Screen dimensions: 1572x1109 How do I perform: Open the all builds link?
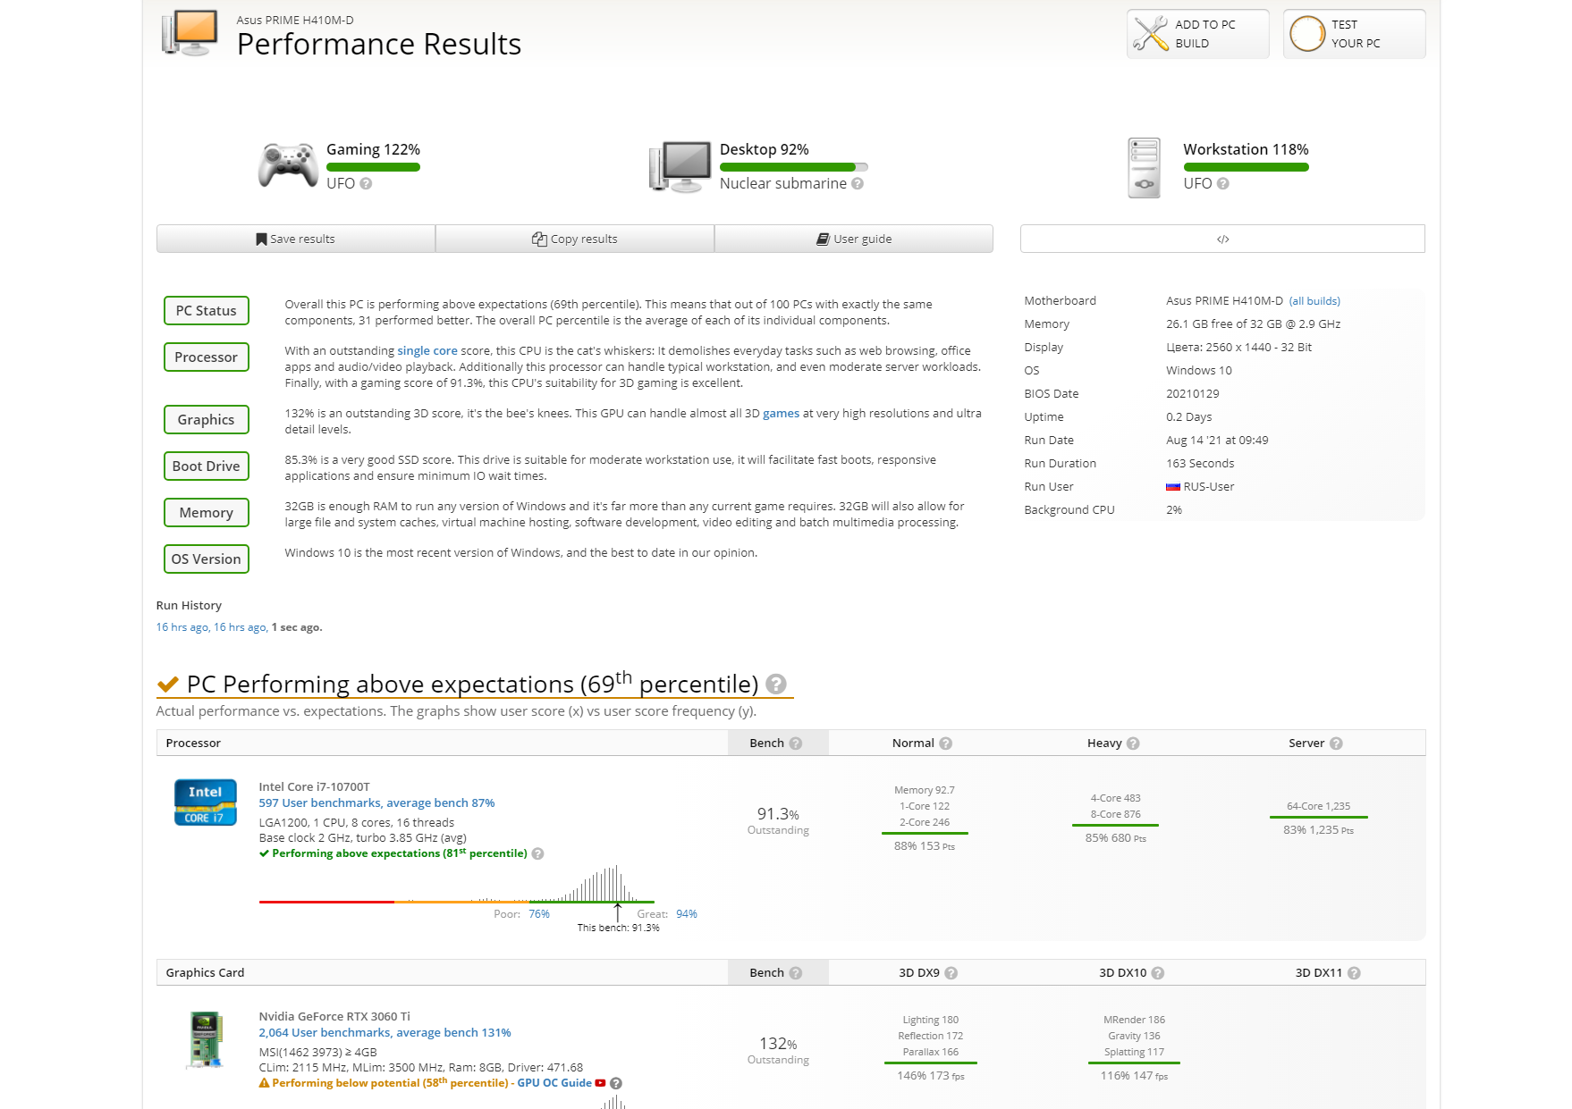[1314, 301]
